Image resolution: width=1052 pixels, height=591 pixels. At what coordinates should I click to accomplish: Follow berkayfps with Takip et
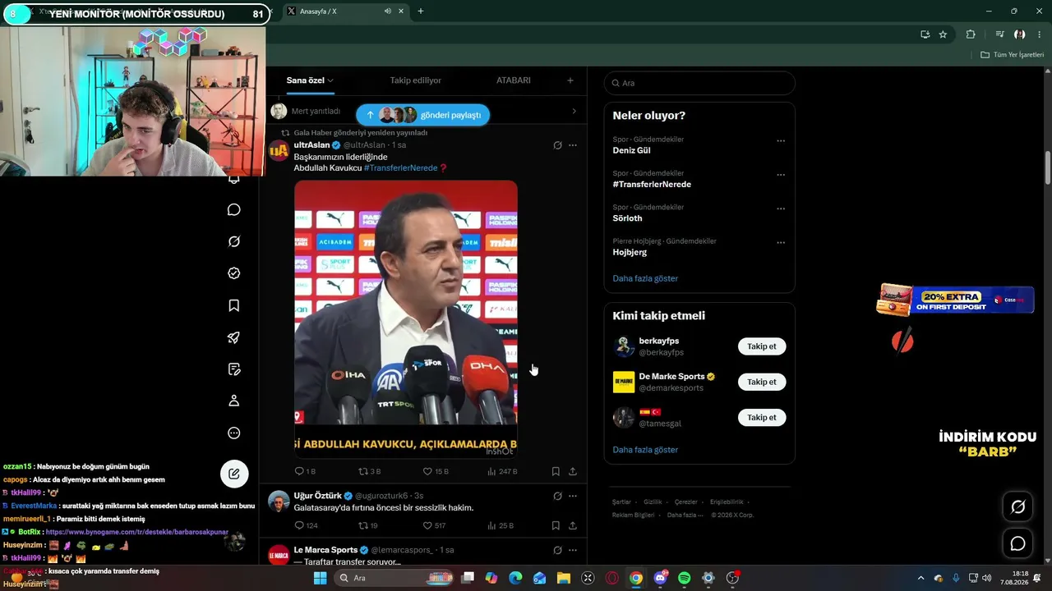(762, 346)
